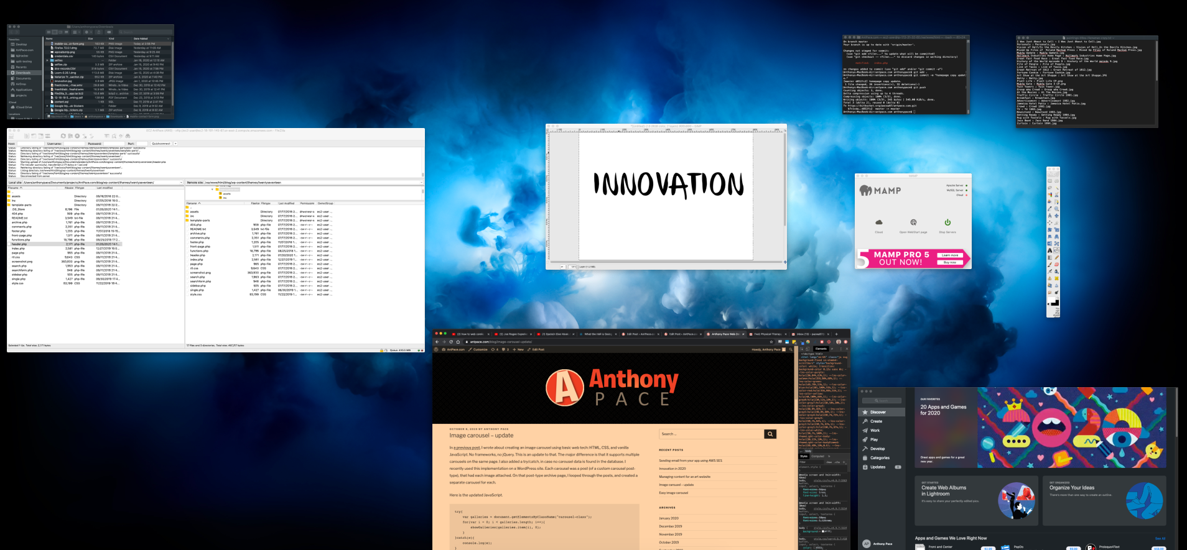Toggle FileZilla transfer queue display
Screen dimensions: 1187x550
pos(48,136)
